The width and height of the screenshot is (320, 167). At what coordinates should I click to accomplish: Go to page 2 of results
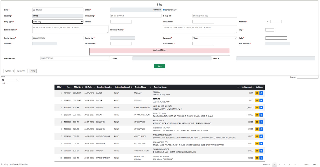279,165
